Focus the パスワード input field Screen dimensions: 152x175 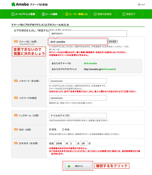[x=78, y=81]
